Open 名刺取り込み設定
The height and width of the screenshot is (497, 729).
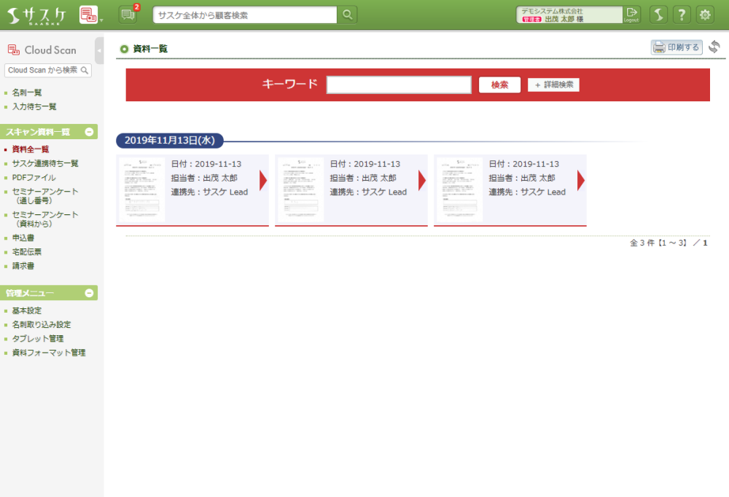42,324
